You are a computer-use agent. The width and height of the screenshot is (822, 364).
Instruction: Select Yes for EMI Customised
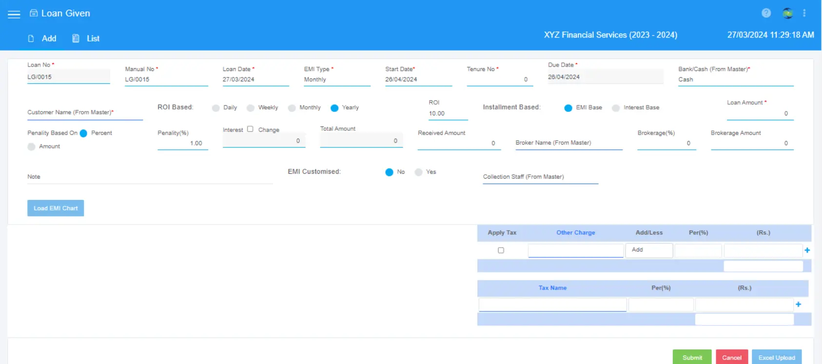pos(418,172)
